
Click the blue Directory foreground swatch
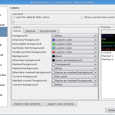(53, 40)
